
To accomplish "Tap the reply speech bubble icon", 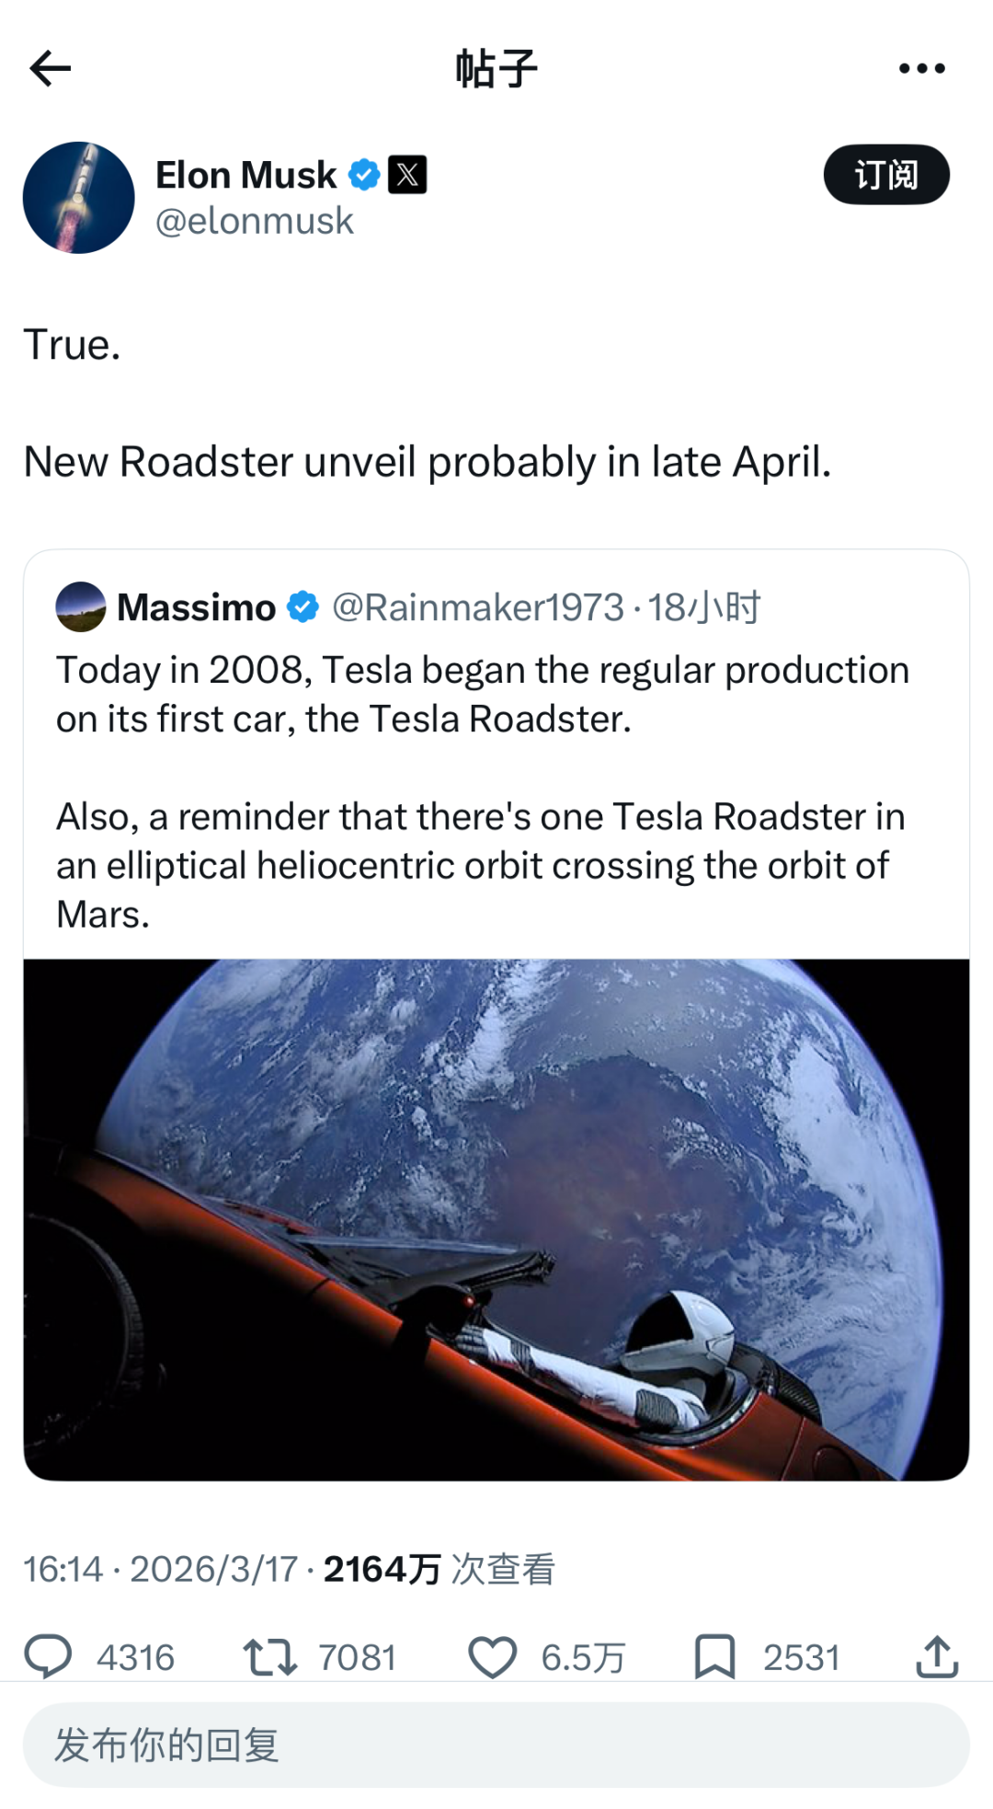I will pyautogui.click(x=48, y=1657).
